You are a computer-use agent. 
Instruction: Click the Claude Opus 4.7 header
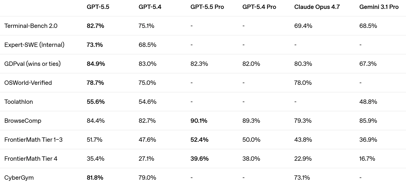point(317,7)
